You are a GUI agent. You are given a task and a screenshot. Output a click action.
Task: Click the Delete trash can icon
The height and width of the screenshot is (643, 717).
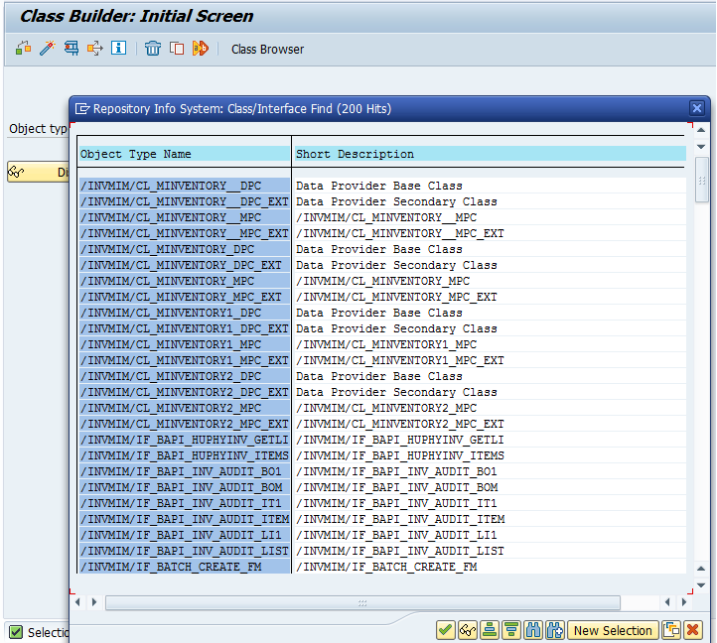pos(152,49)
